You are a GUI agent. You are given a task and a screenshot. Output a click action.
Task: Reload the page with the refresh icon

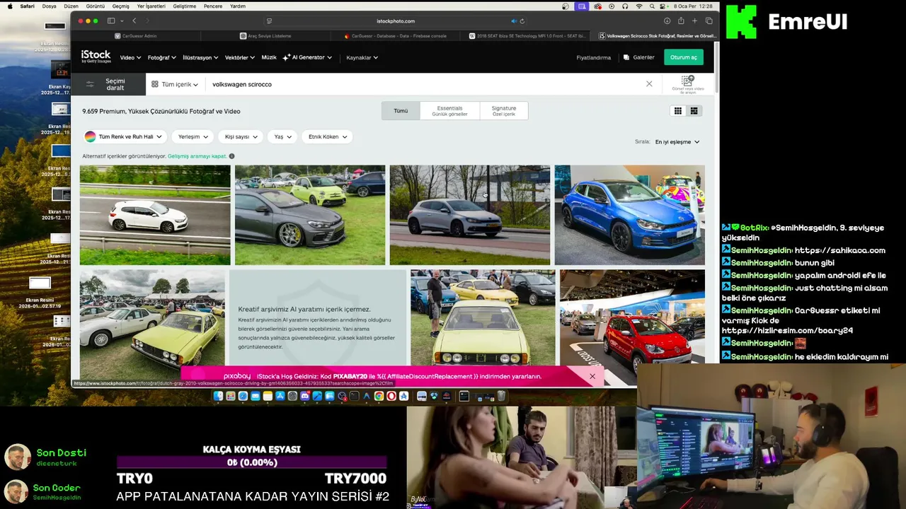click(522, 21)
